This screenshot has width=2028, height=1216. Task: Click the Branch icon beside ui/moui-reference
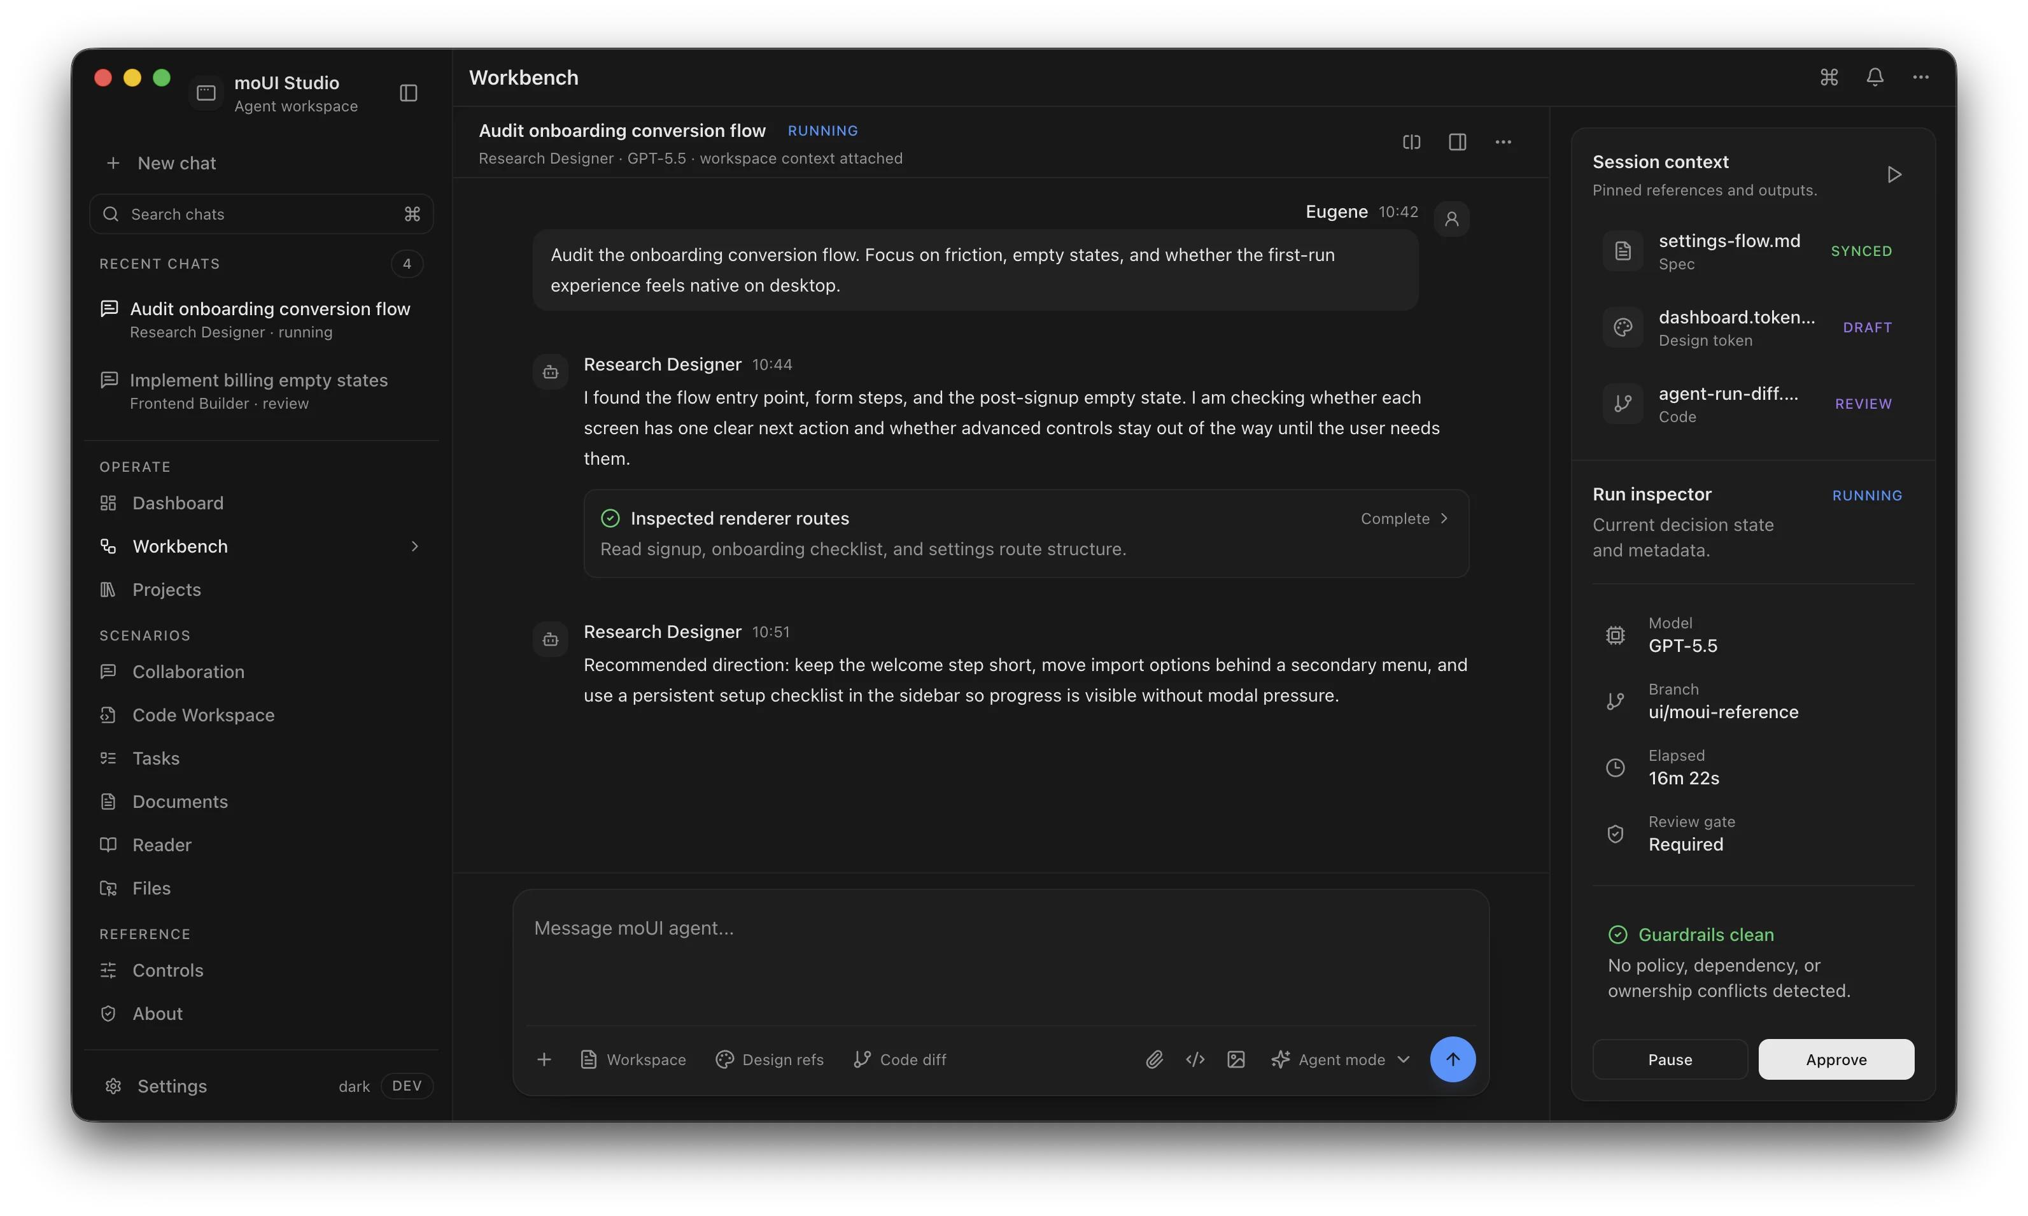point(1615,702)
